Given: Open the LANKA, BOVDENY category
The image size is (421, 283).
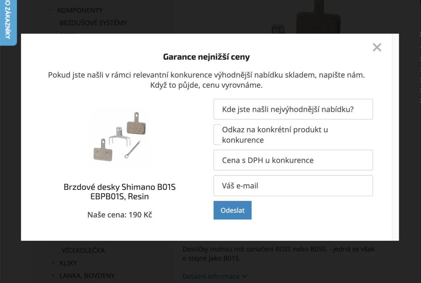Looking at the screenshot, I should click(87, 276).
